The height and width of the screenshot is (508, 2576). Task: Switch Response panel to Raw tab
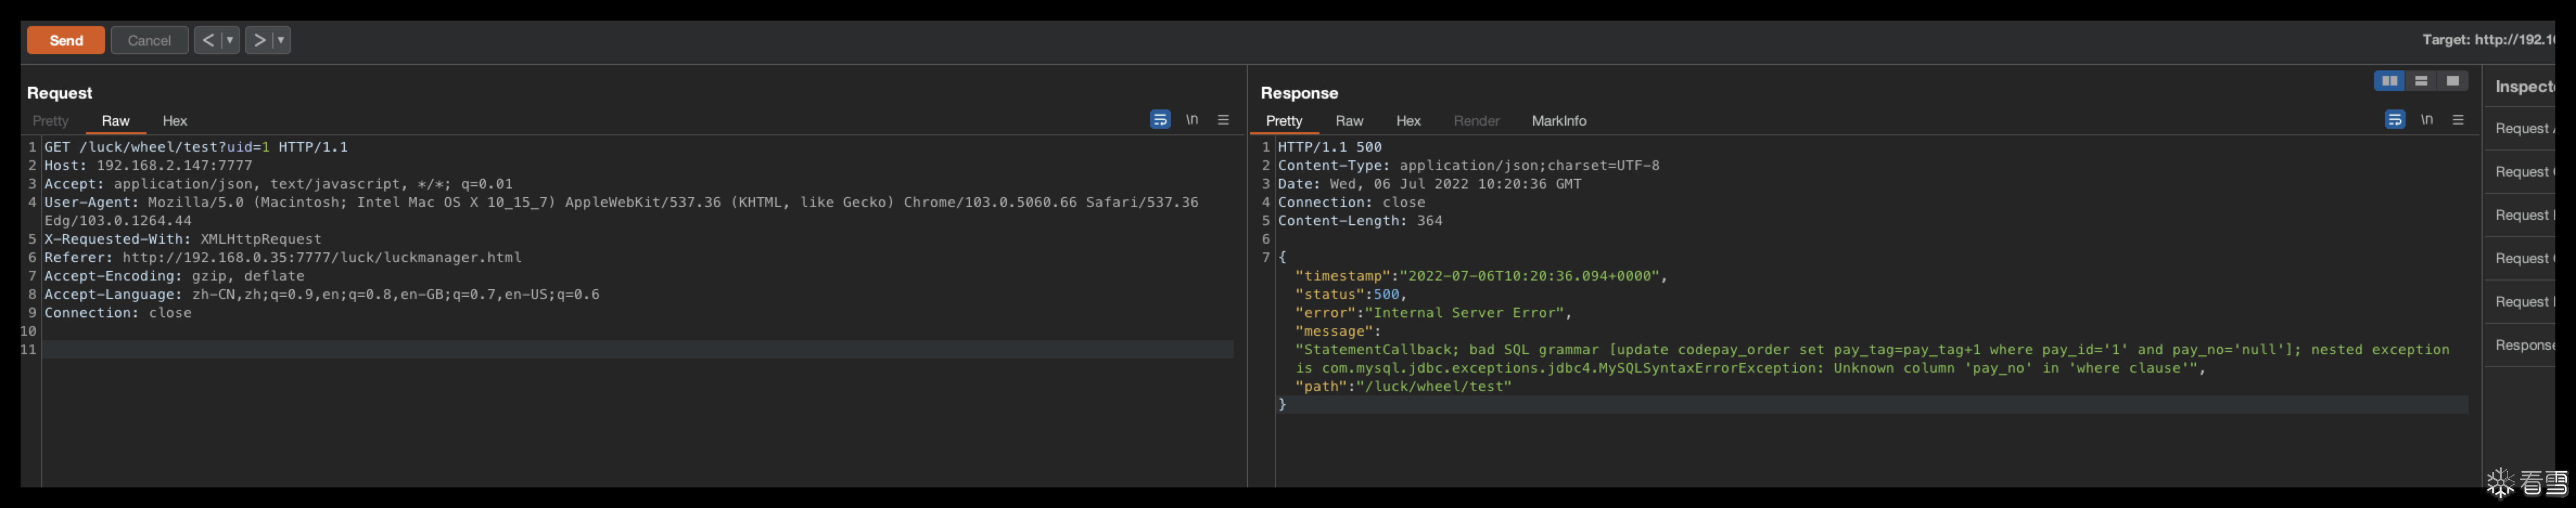1349,121
